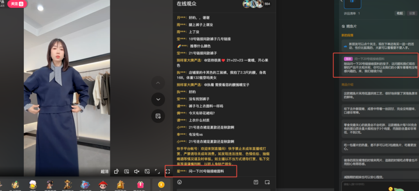Click the pink 关注 follow button
419x191 pixels.
14,3
